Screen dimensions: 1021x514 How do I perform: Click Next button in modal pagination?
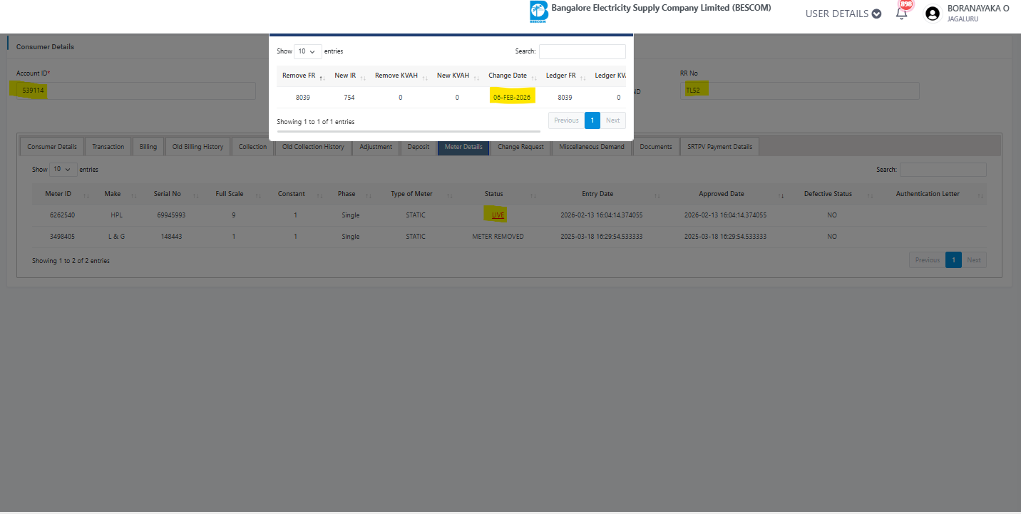click(612, 120)
